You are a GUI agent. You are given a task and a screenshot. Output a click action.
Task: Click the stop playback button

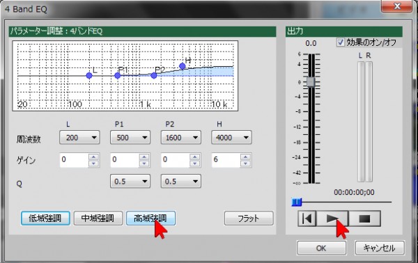(364, 218)
